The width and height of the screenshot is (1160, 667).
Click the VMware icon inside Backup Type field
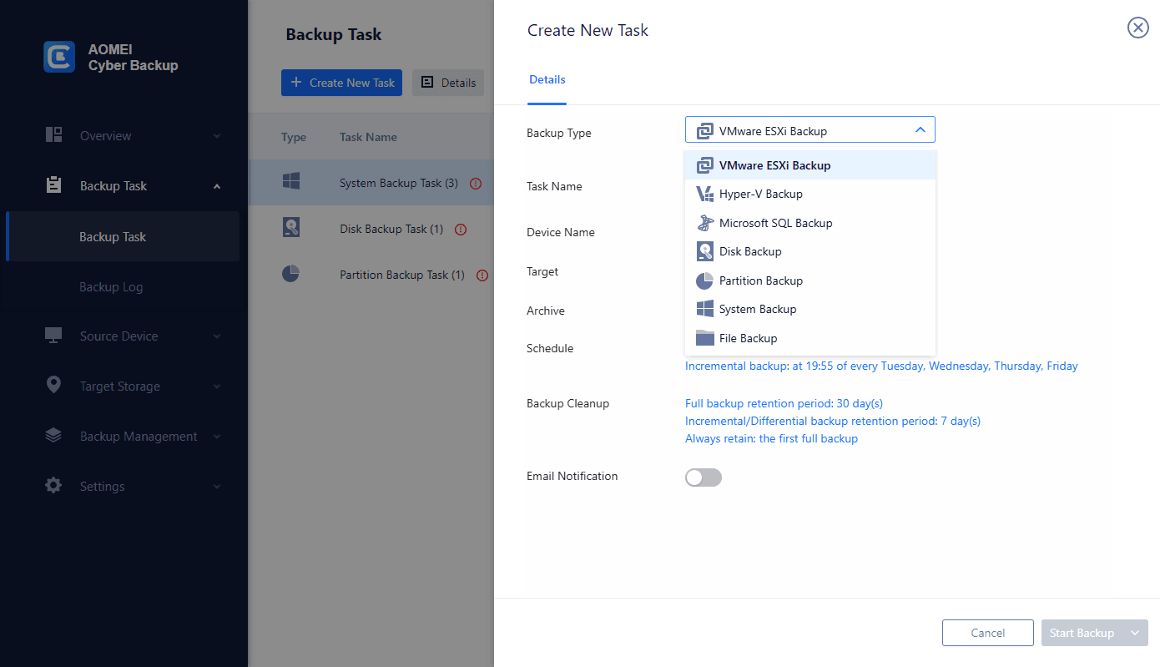point(705,130)
